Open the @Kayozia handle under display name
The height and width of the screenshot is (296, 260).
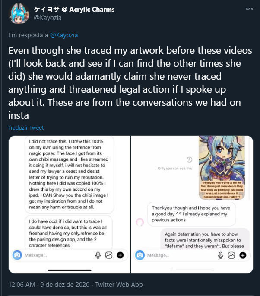point(48,18)
